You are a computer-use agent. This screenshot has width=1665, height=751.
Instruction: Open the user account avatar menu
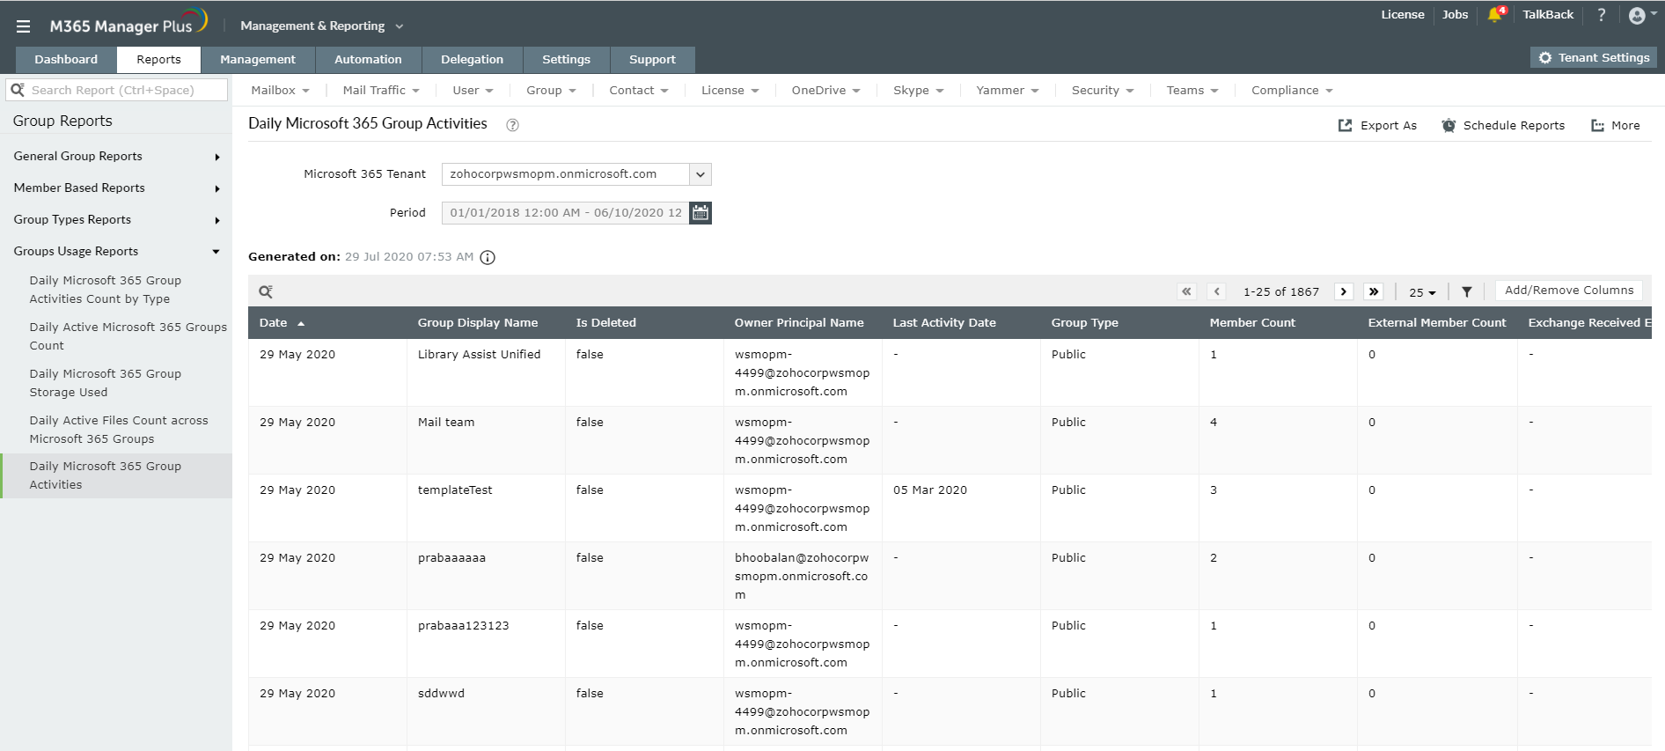point(1641,15)
